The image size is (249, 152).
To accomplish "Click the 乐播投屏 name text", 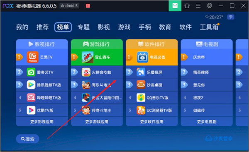I will point(154,72).
